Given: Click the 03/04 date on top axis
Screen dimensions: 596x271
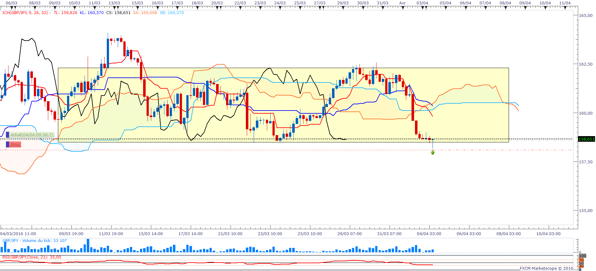Looking at the screenshot, I should tap(422, 3).
